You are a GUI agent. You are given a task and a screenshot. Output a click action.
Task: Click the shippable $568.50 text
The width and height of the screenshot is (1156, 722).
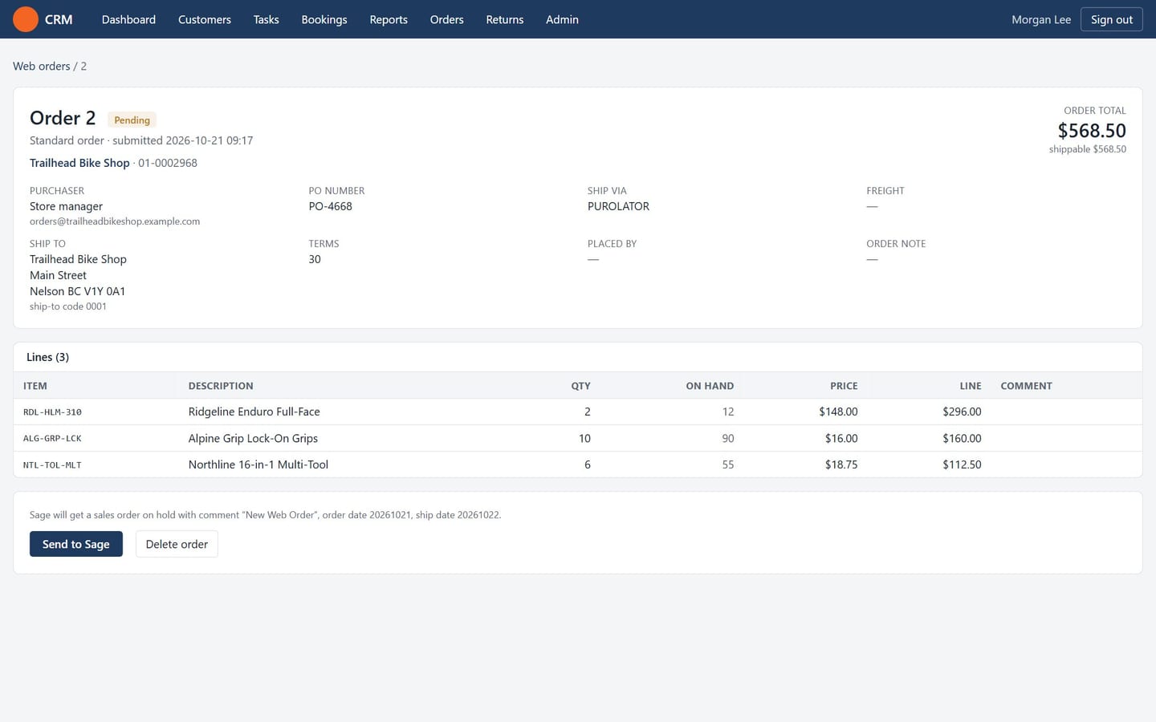click(1088, 149)
